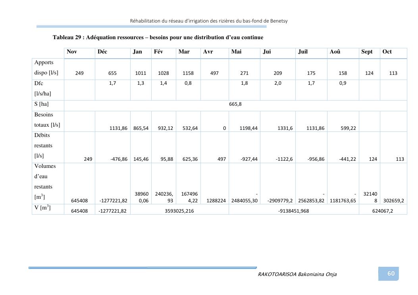Click the Nov column header

pyautogui.click(x=72, y=52)
